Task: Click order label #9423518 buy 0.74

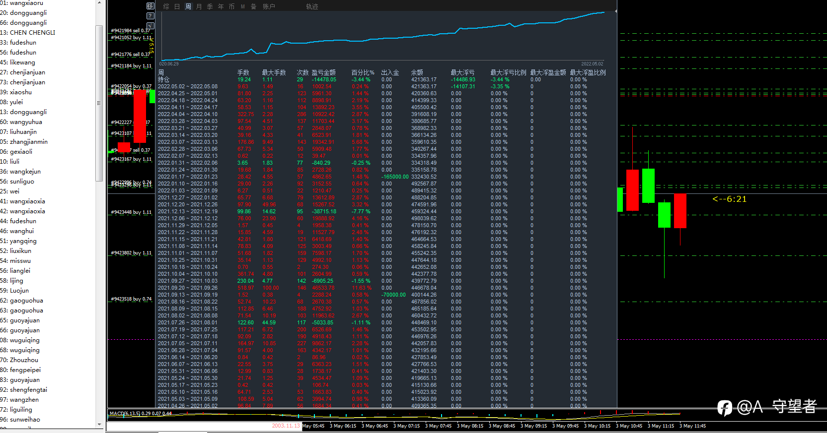Action: (131, 299)
